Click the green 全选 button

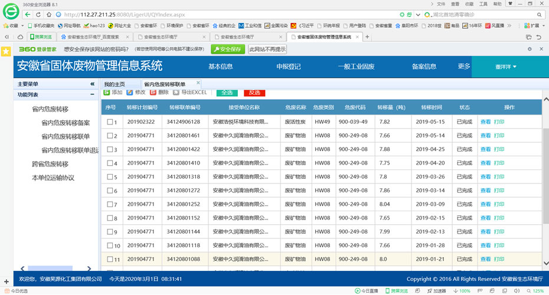point(227,93)
